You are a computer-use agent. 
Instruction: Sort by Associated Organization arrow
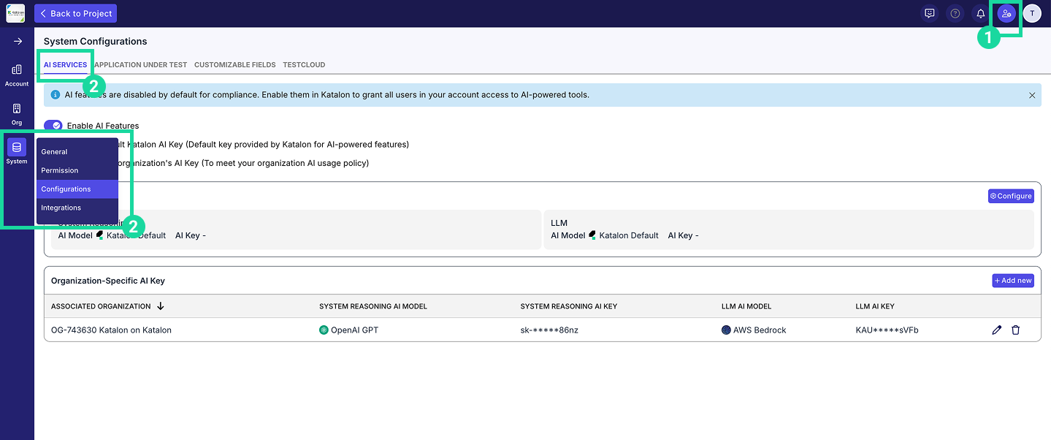[x=161, y=306]
